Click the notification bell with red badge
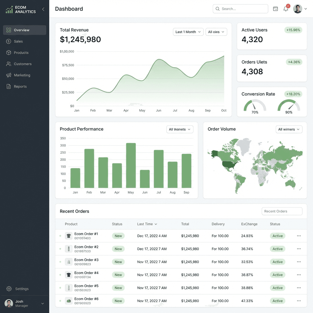 click(x=286, y=9)
